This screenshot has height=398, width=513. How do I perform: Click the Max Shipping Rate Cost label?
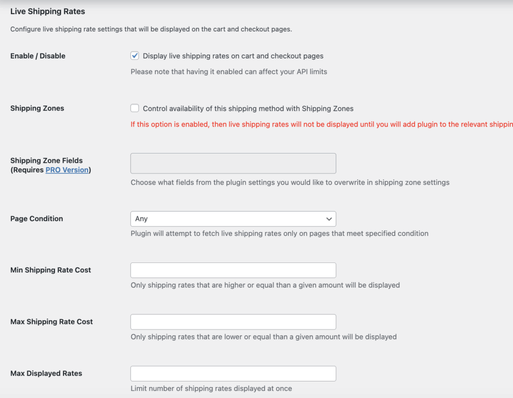[x=52, y=322]
